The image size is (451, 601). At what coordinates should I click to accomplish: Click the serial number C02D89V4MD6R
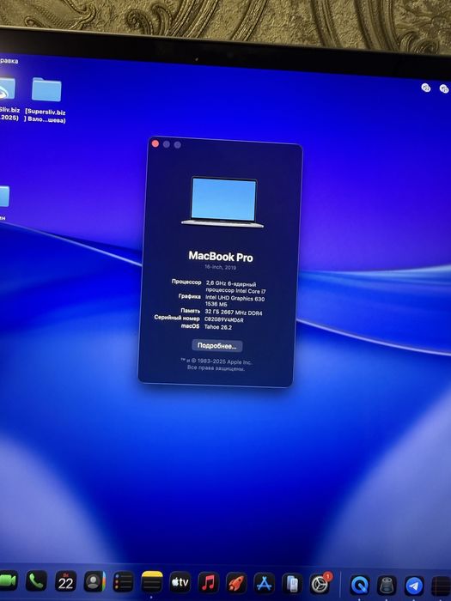tap(224, 319)
